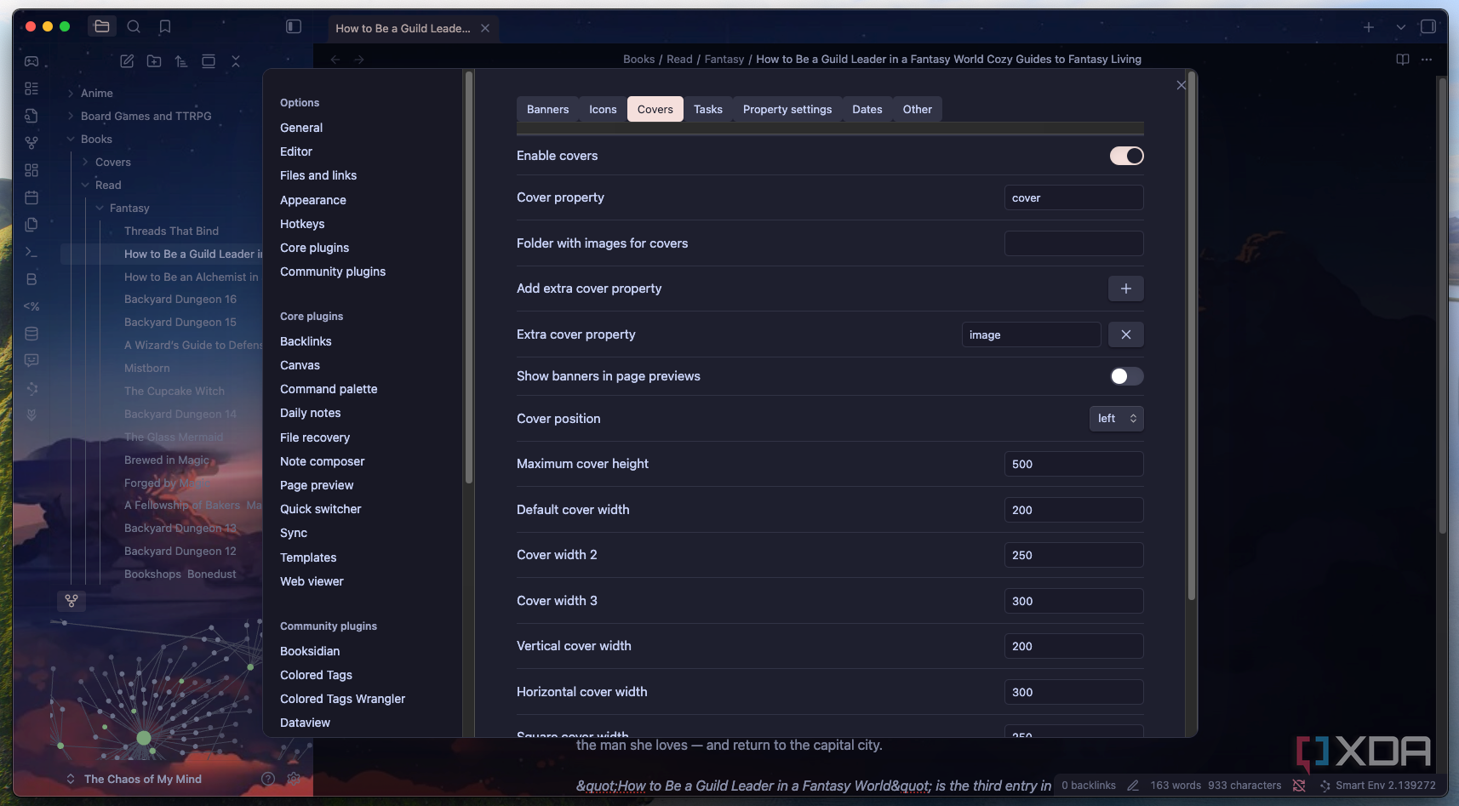The width and height of the screenshot is (1459, 806).
Task: Open Community plugins settings section
Action: point(333,272)
